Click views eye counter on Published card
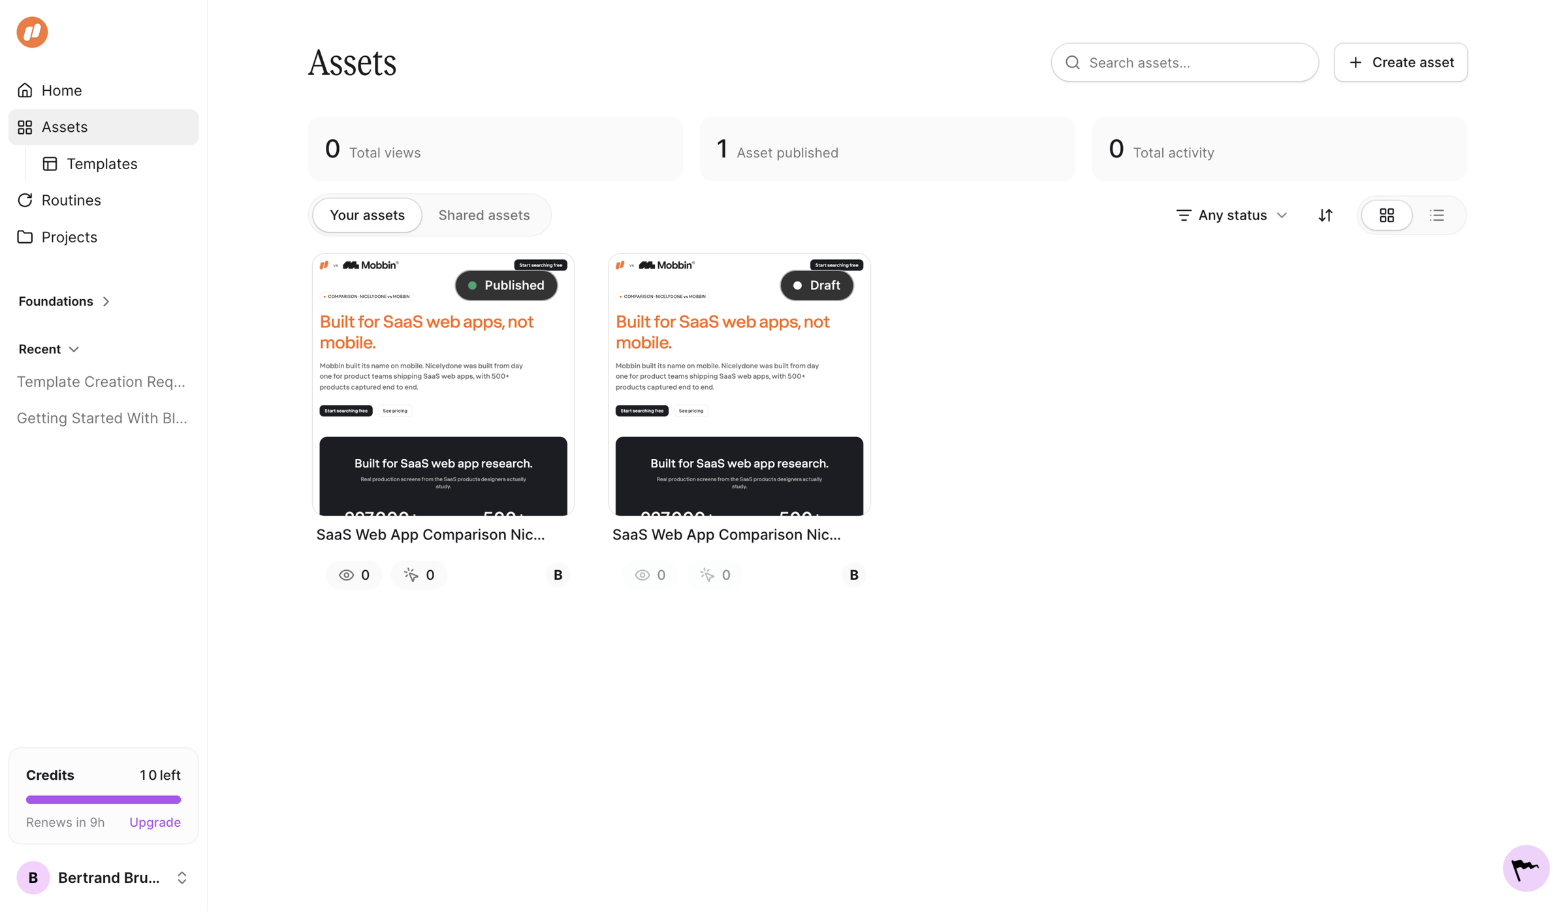 354,575
